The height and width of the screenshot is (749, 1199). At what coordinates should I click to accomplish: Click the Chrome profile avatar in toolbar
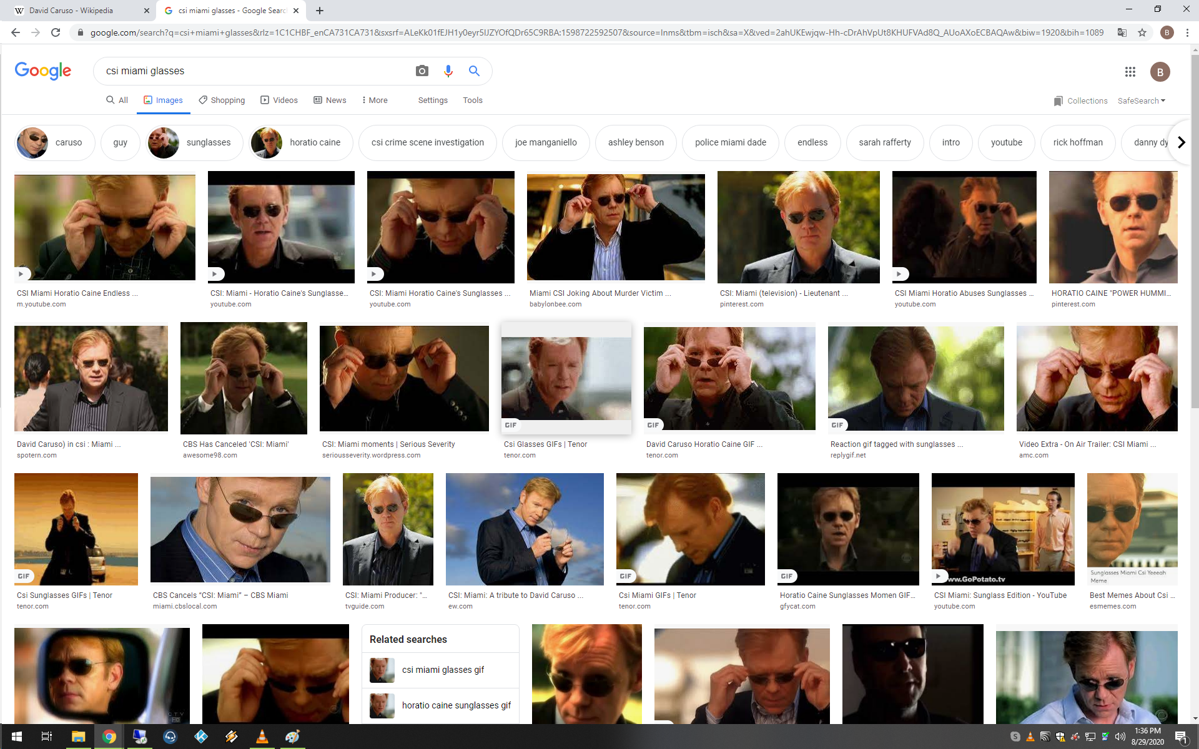pos(1167,32)
